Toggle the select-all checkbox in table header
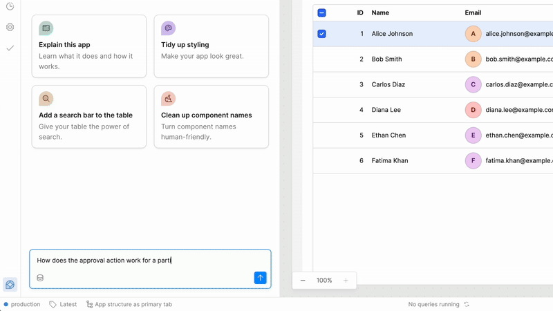 (x=321, y=12)
